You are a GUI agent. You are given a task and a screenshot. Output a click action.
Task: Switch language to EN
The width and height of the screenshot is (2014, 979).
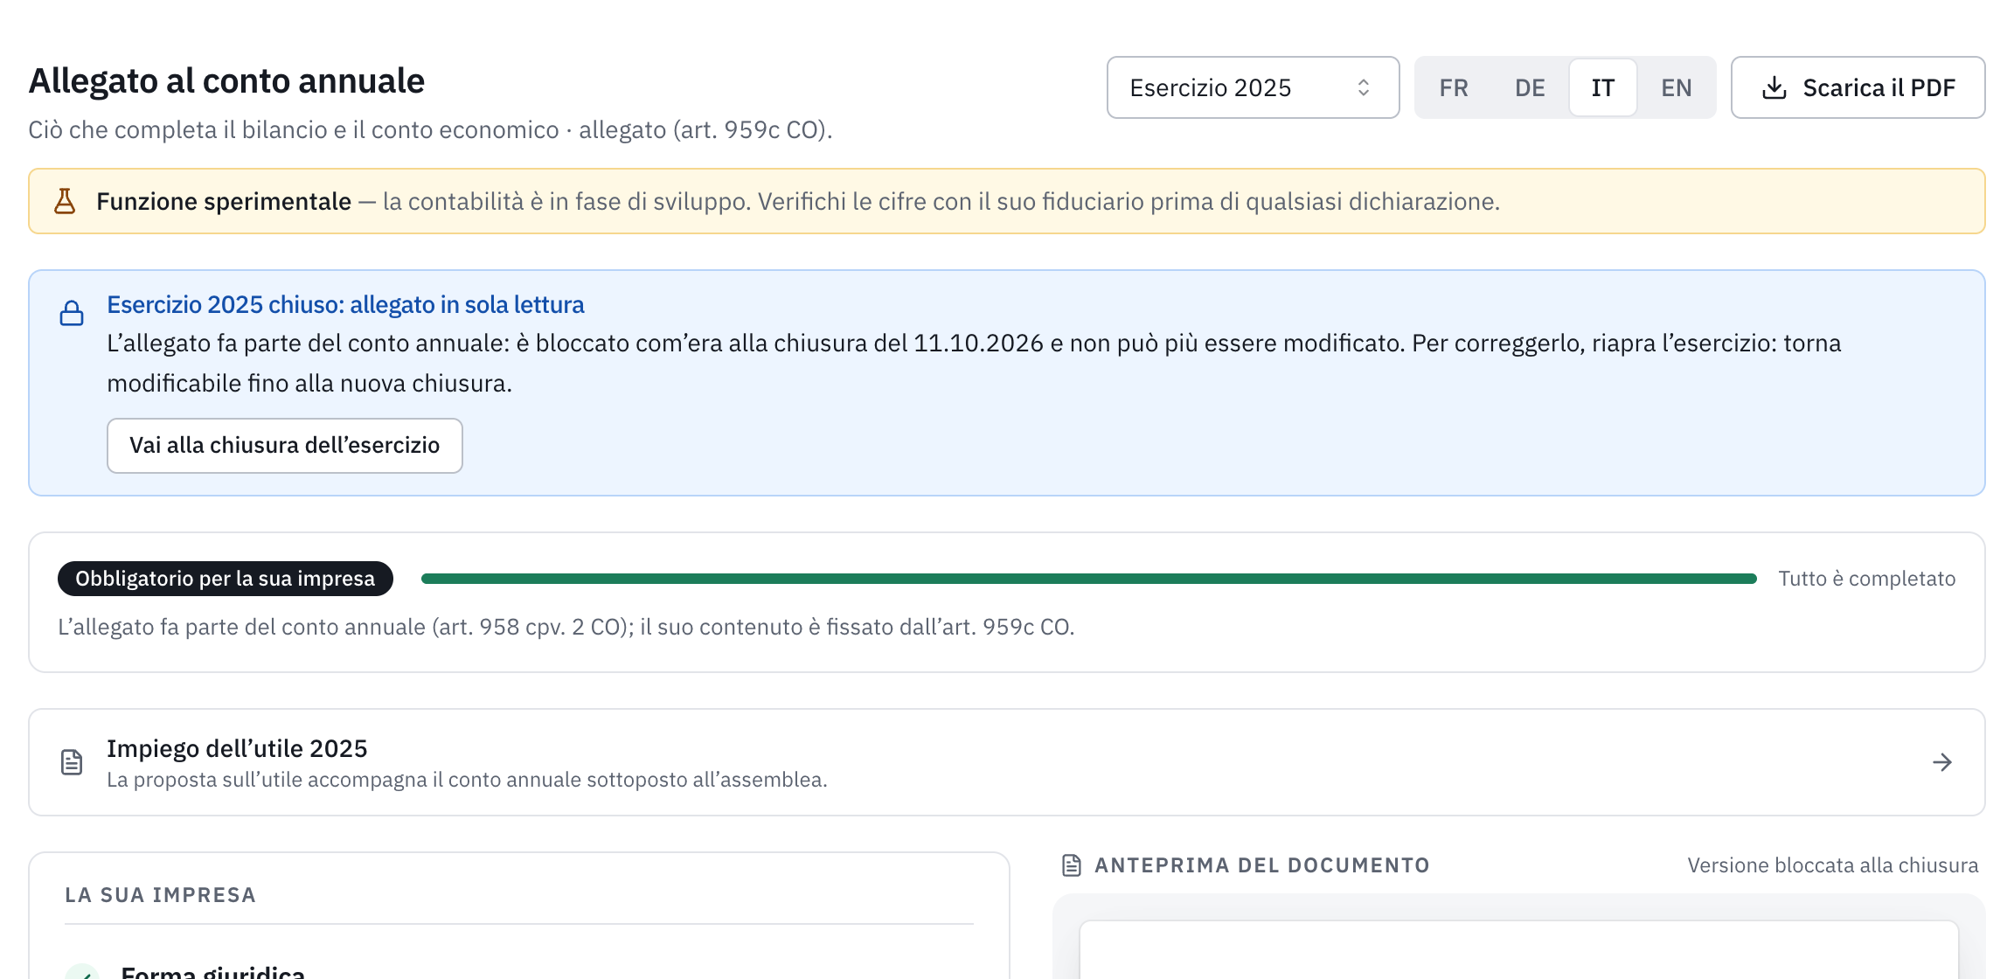coord(1677,87)
